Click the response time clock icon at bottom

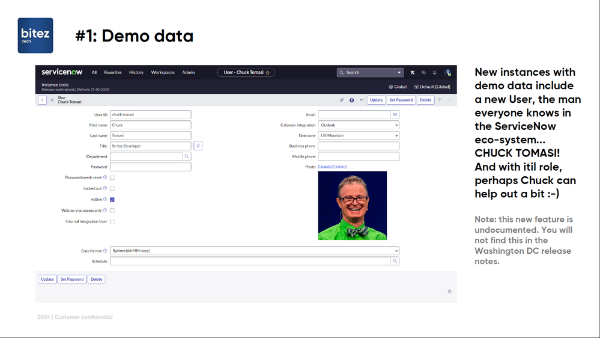point(450,292)
